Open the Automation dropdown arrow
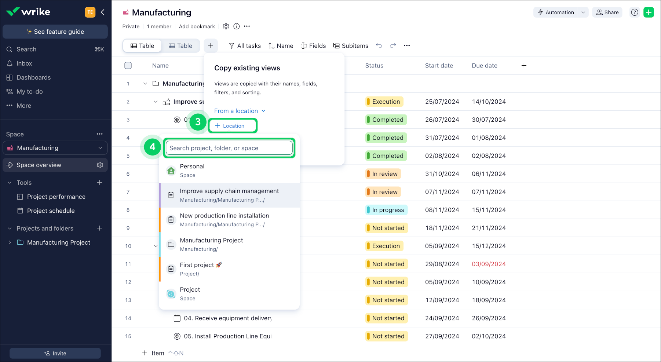Screen dimensions: 661x362 coord(583,12)
